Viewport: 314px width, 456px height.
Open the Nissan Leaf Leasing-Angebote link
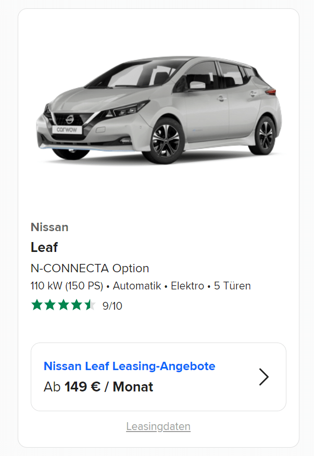point(130,366)
